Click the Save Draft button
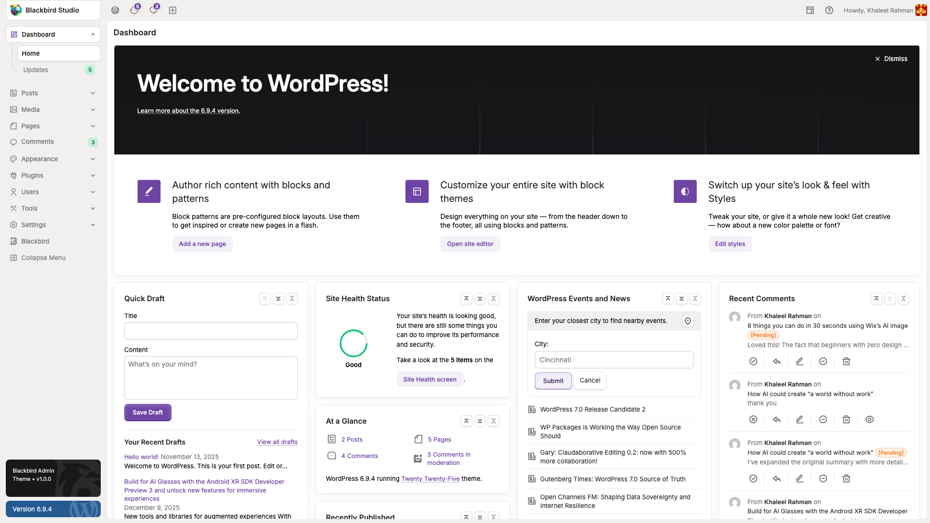Screen dimensions: 930x523 pyautogui.click(x=148, y=413)
